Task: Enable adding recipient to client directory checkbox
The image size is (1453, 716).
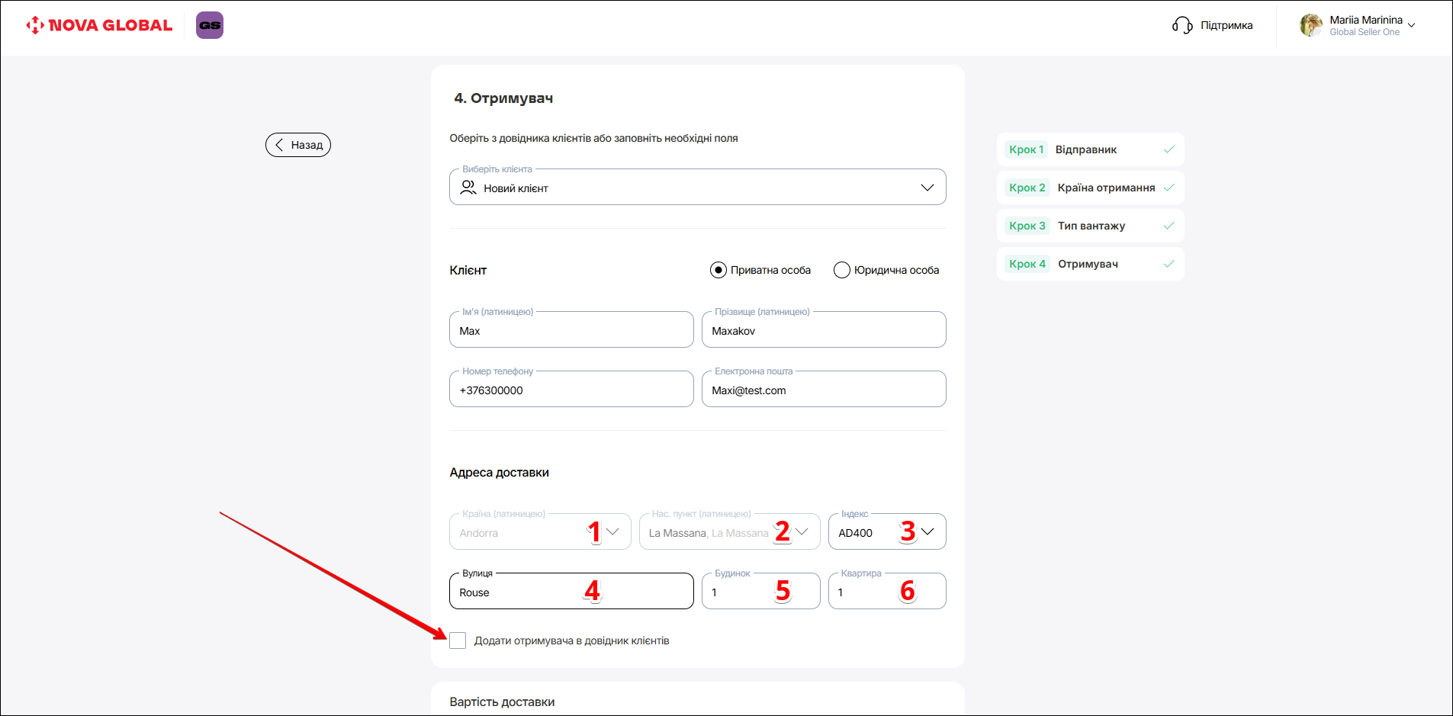Action: [458, 641]
